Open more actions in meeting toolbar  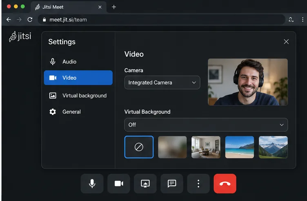pos(198,183)
